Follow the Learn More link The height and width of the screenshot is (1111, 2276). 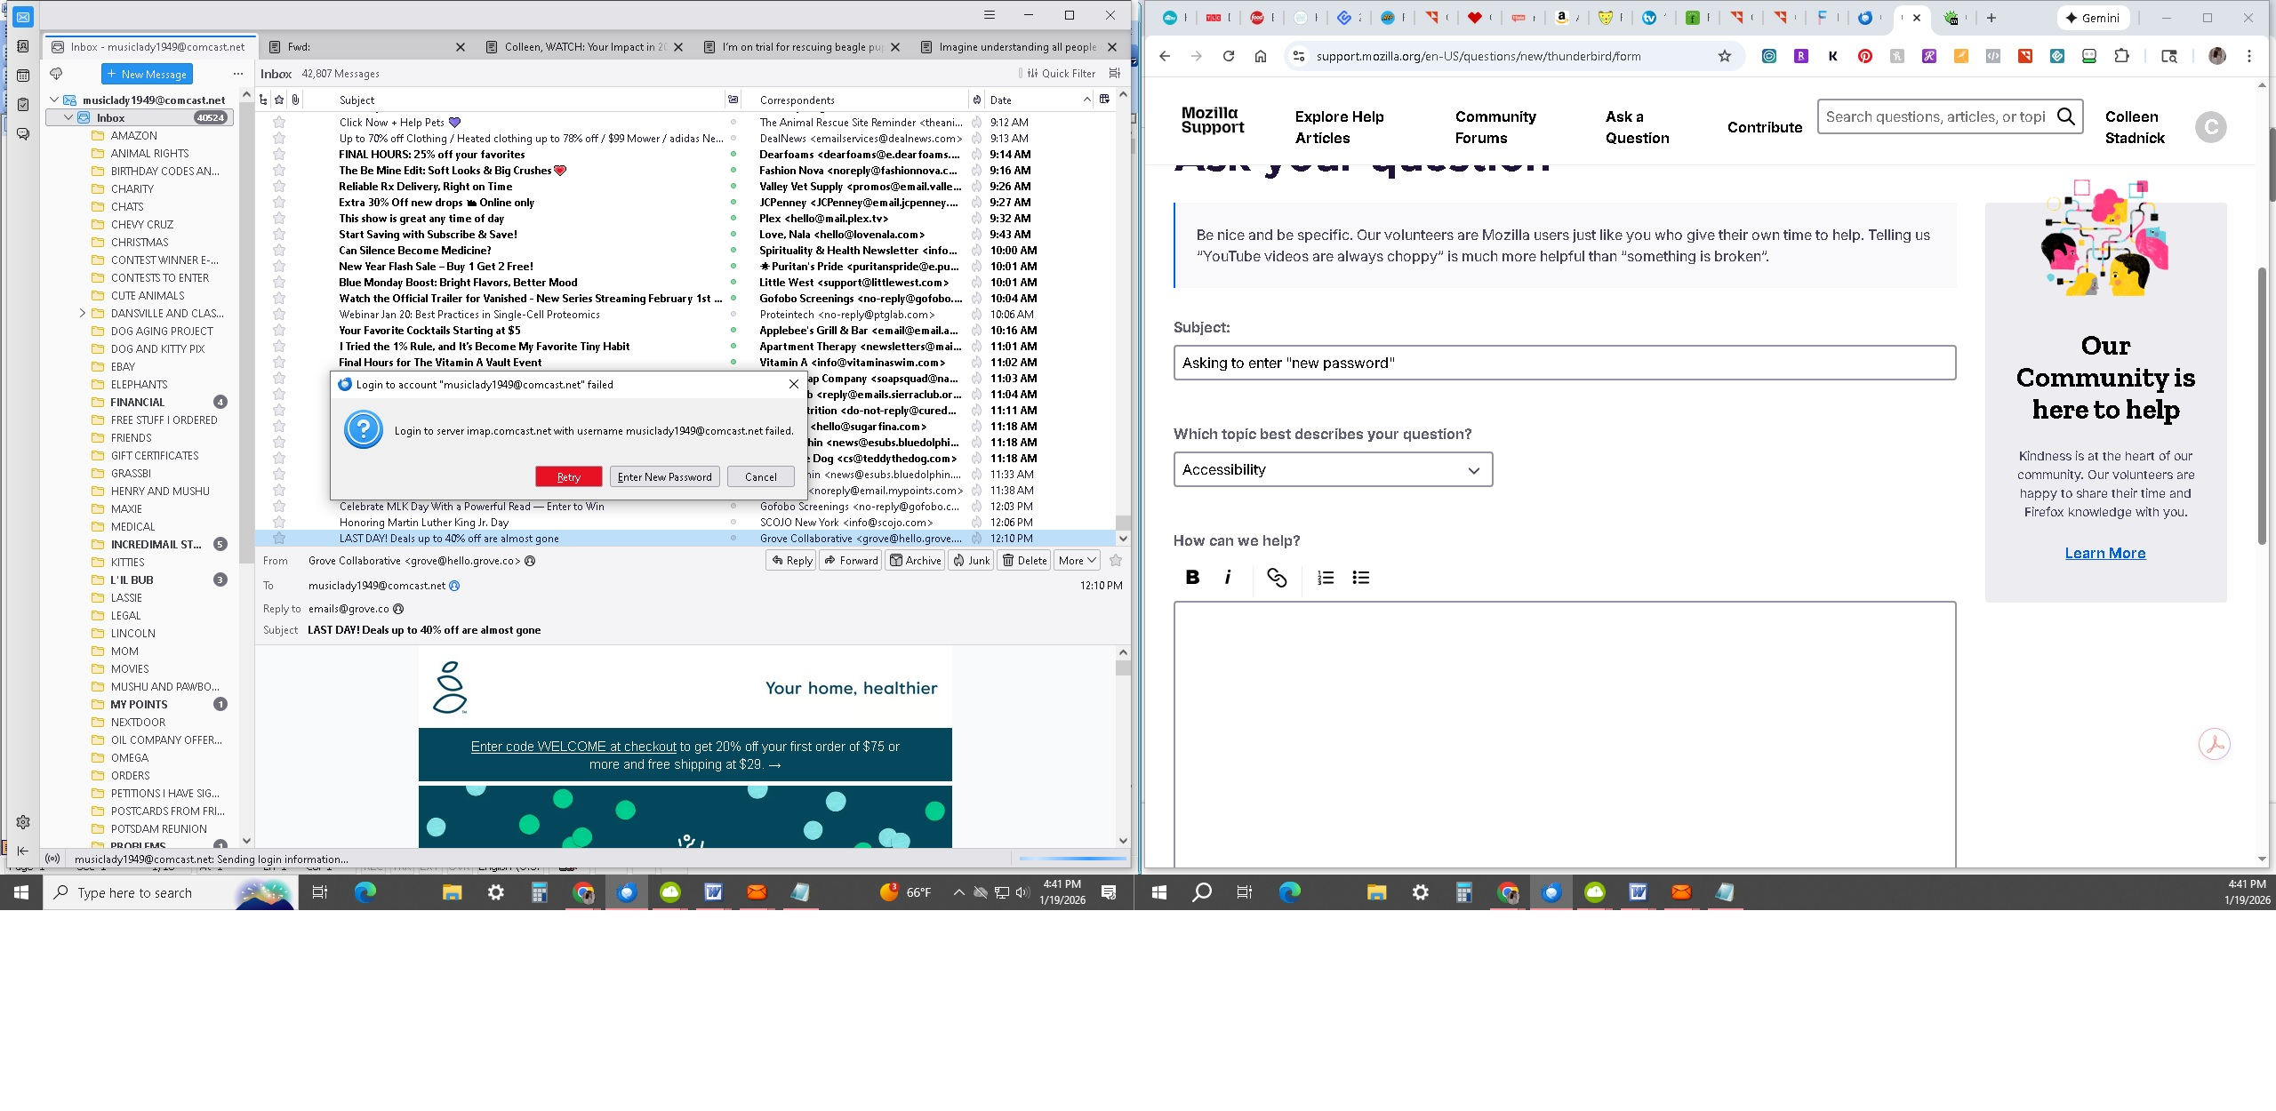[2104, 553]
